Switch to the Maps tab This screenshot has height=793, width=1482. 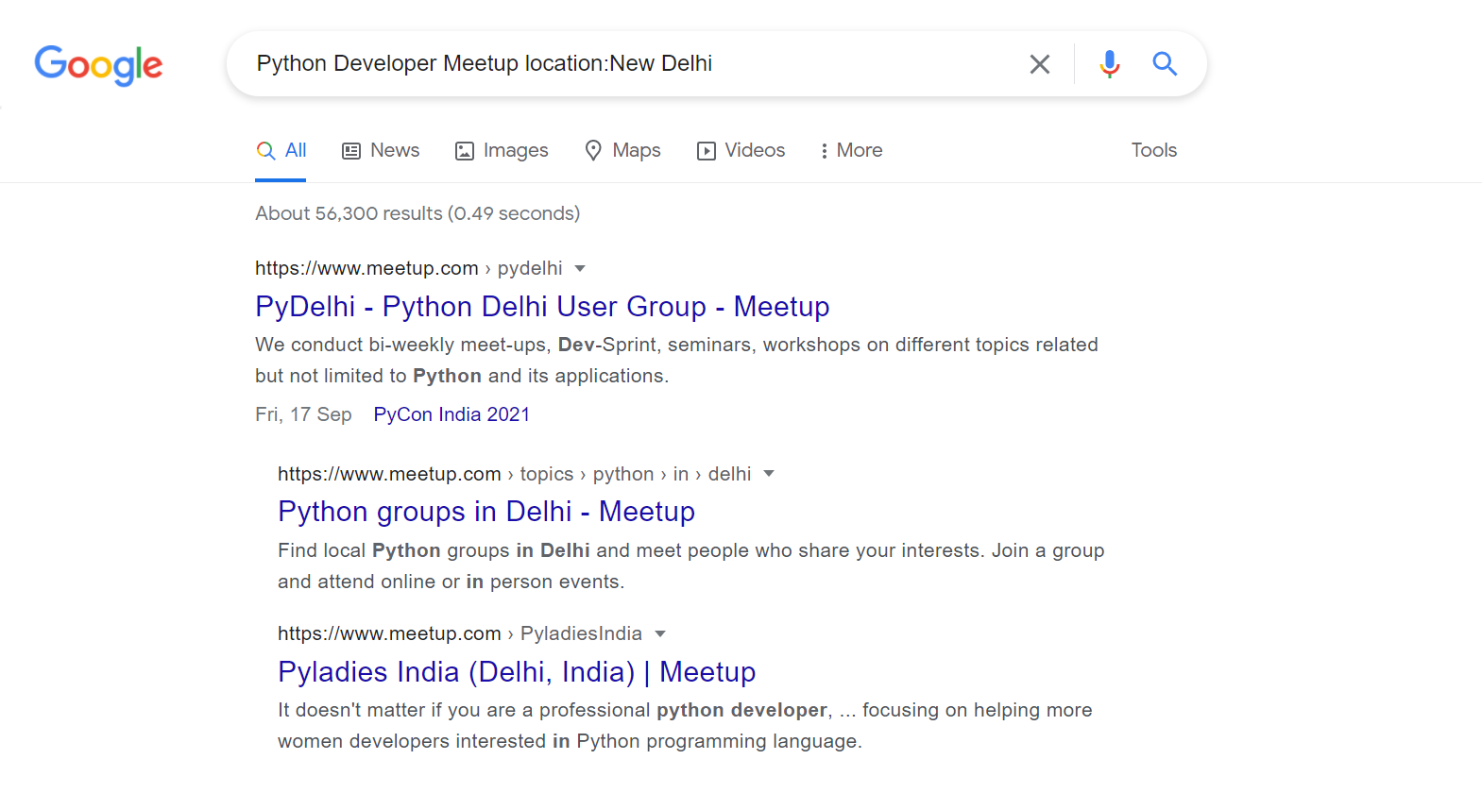pyautogui.click(x=622, y=150)
